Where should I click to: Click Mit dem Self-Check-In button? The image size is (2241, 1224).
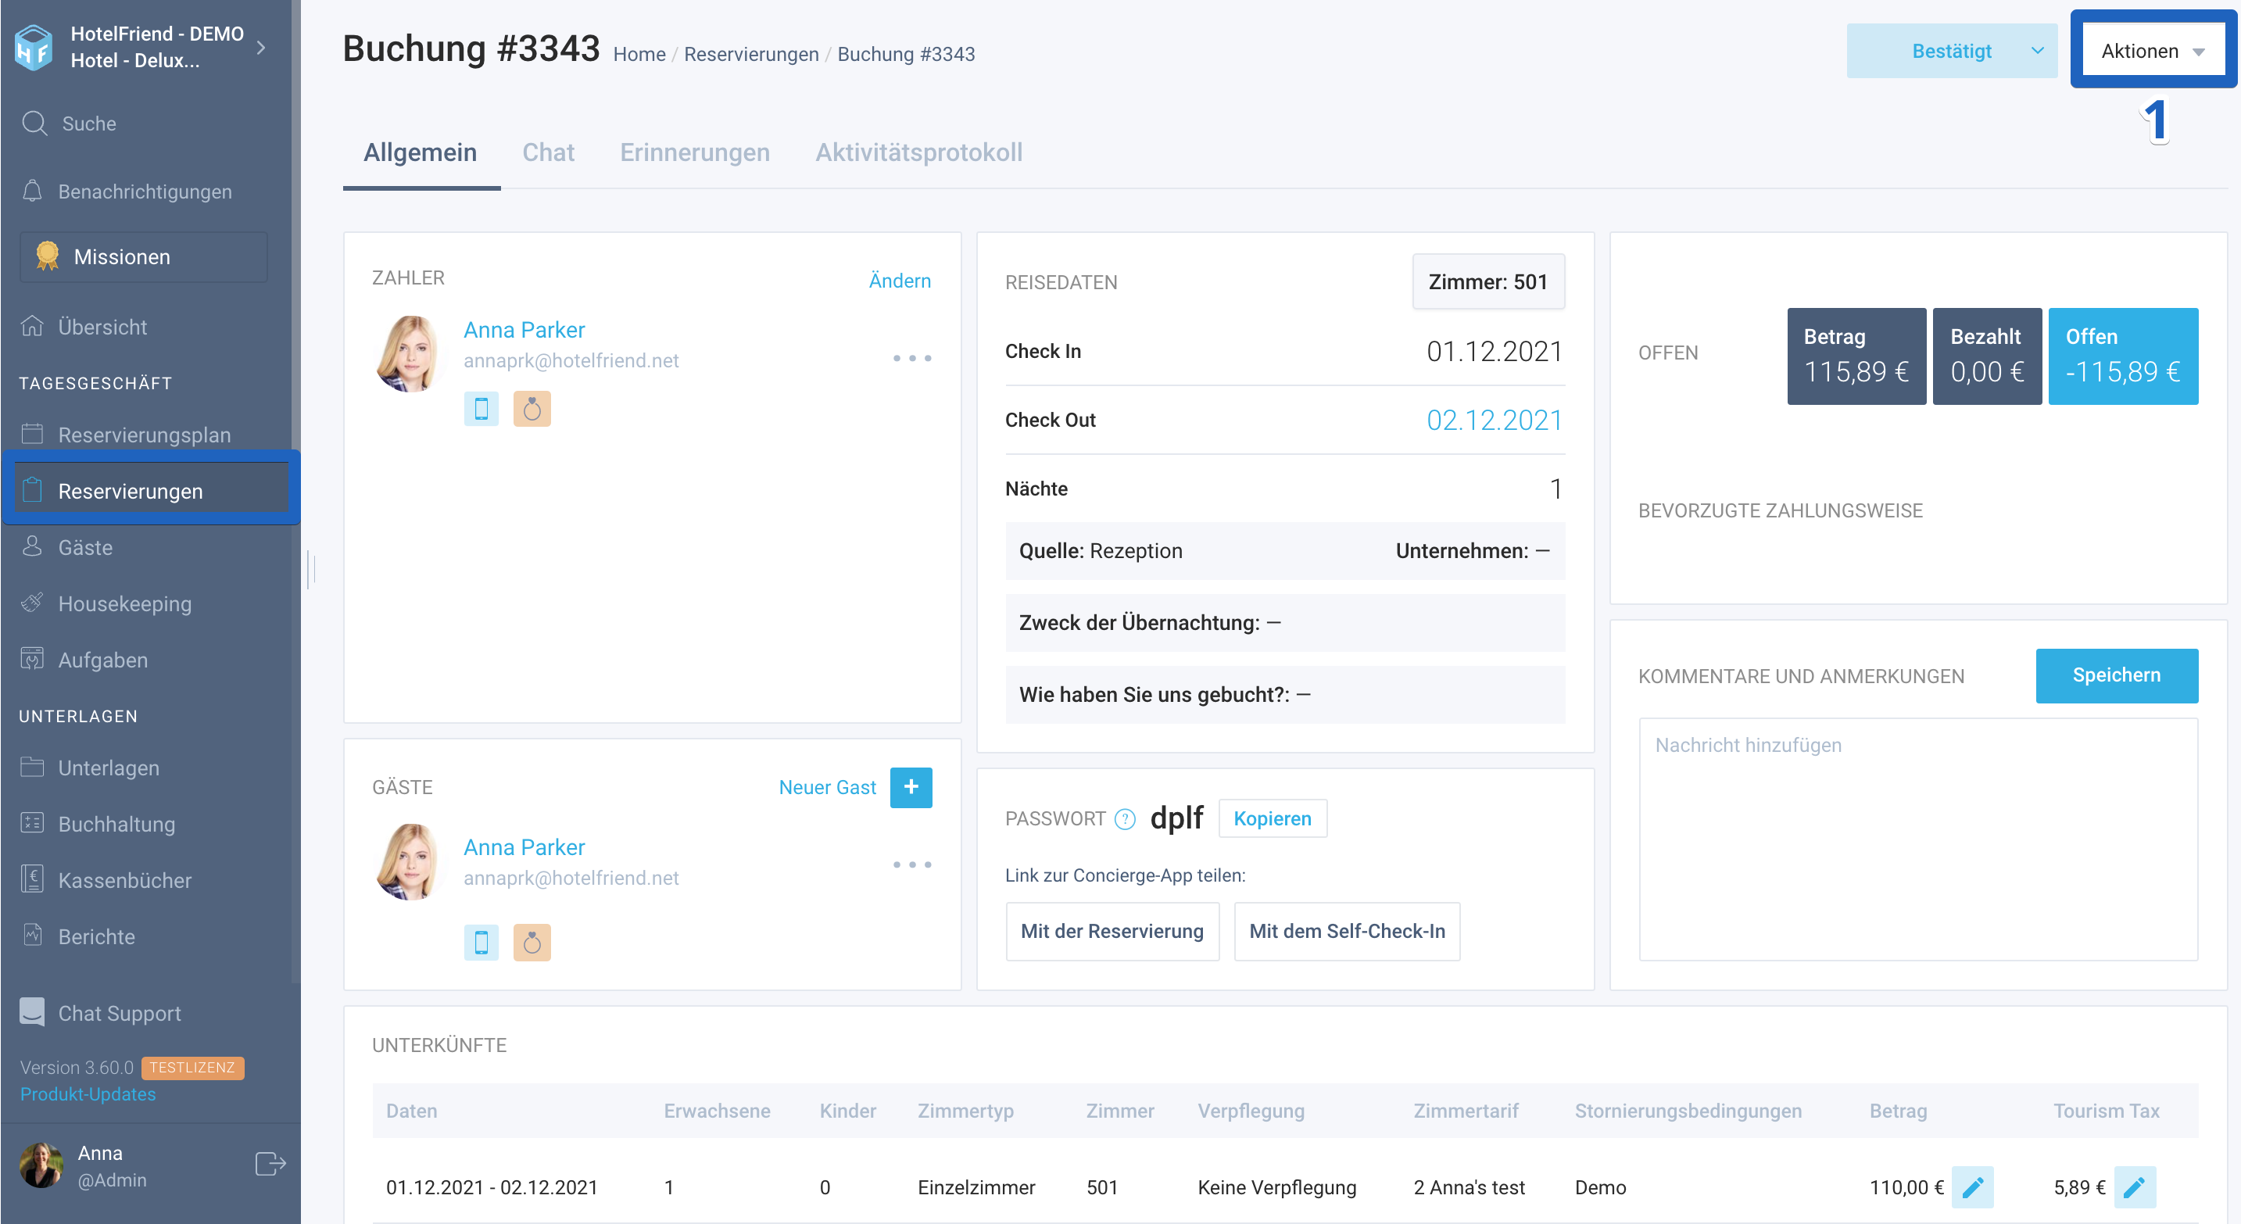click(1347, 931)
